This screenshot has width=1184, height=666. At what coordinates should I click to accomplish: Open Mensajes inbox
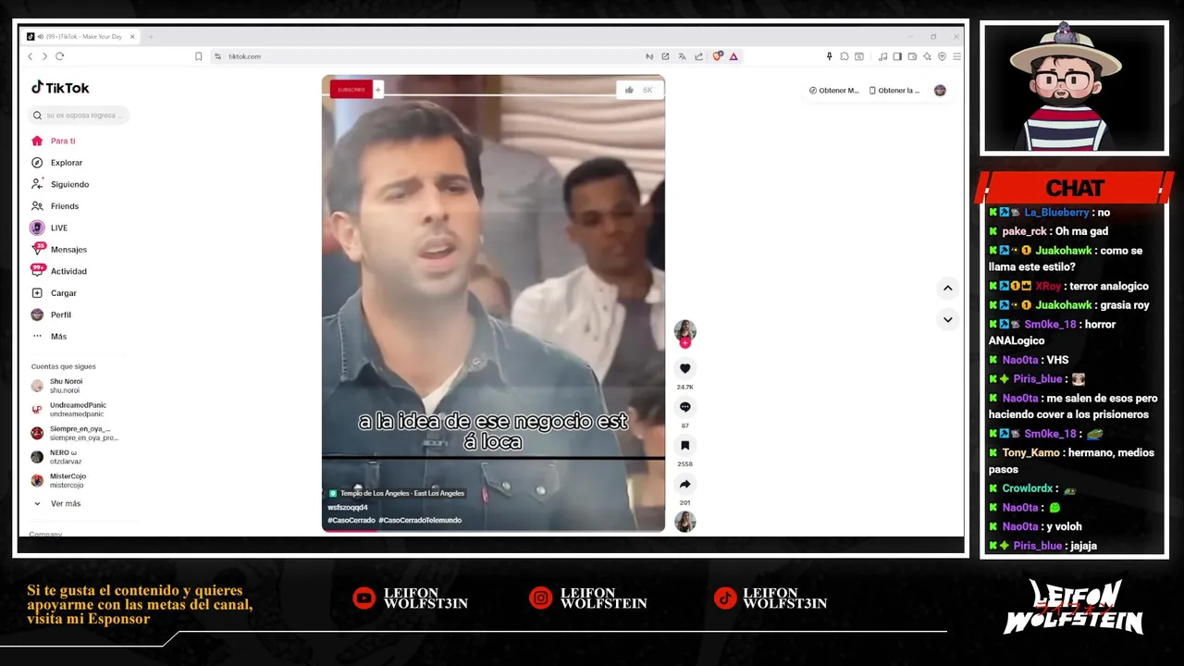click(x=59, y=250)
